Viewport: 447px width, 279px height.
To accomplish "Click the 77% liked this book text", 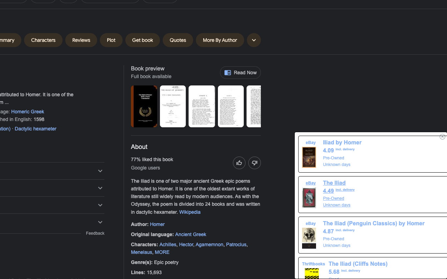I will pyautogui.click(x=152, y=159).
